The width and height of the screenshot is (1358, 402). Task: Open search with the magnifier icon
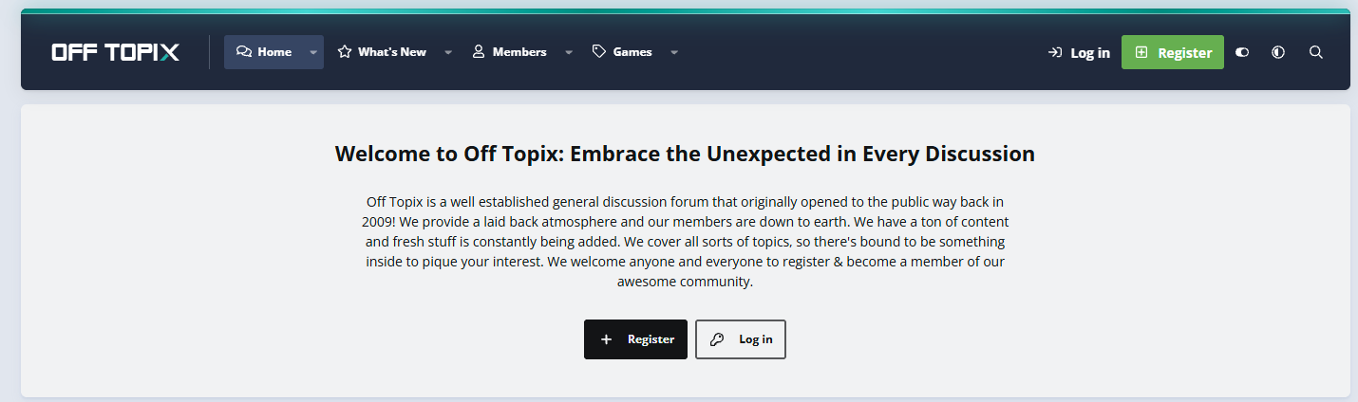(1316, 52)
